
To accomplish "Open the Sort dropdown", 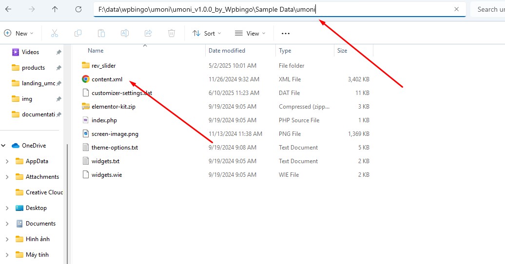I will [207, 34].
